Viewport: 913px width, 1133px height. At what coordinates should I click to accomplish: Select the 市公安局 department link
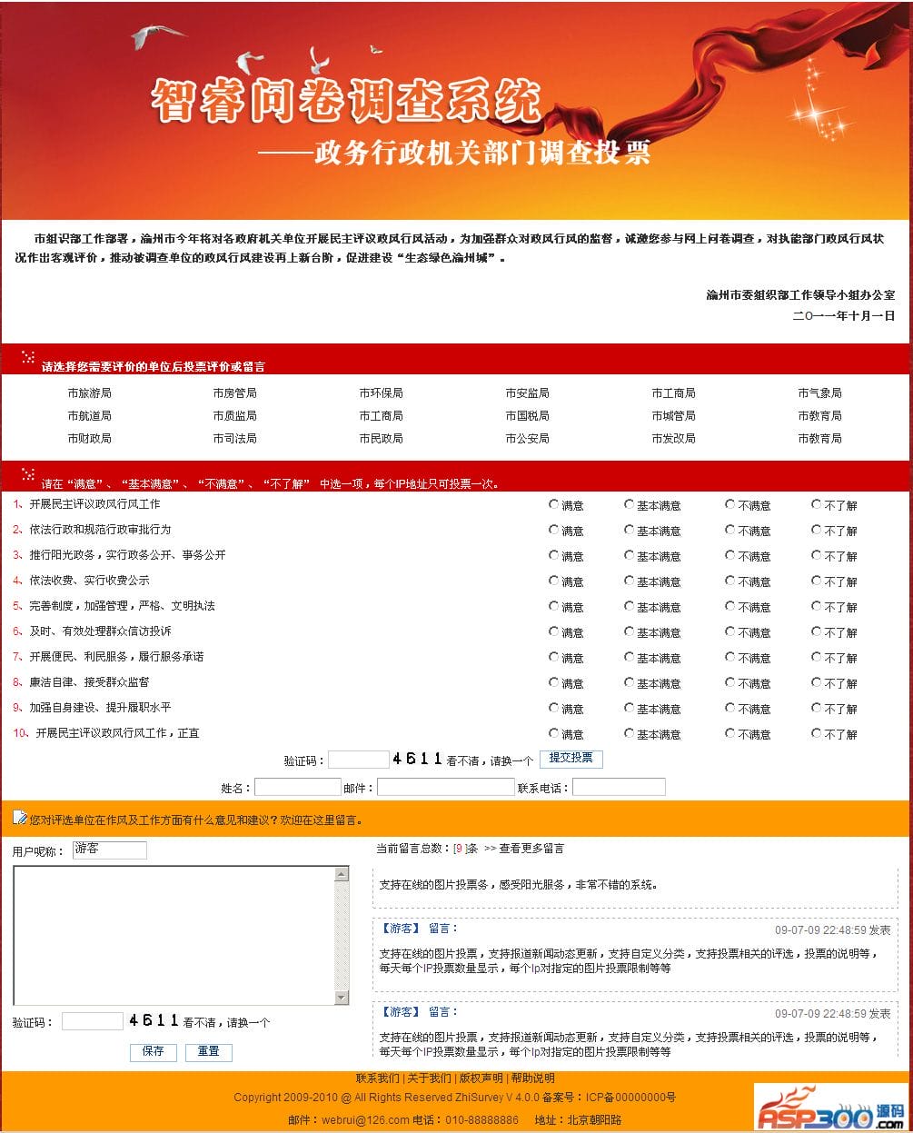click(529, 438)
